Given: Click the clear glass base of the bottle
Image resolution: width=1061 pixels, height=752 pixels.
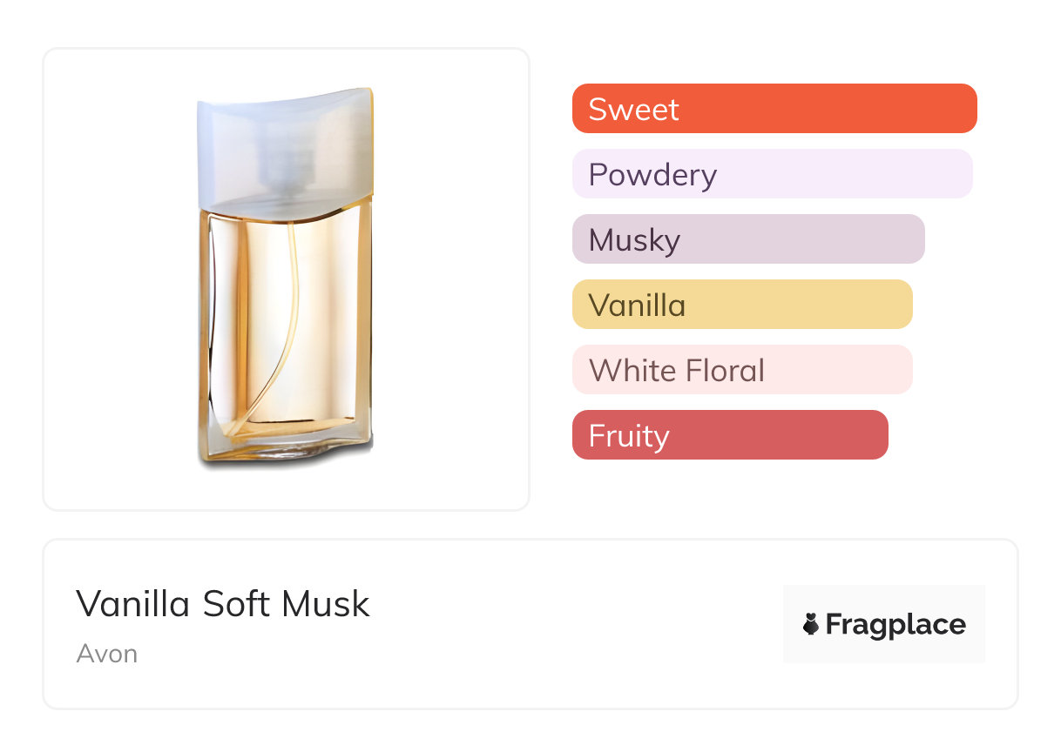Looking at the screenshot, I should (287, 448).
